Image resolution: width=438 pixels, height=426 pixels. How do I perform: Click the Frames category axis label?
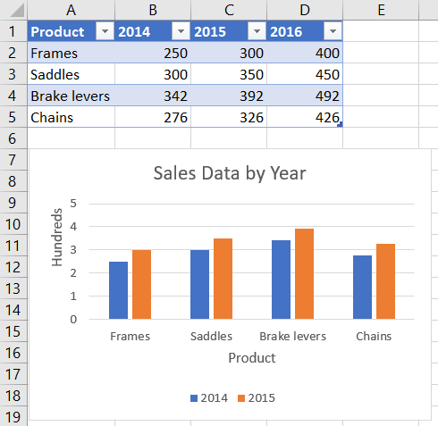tap(130, 337)
